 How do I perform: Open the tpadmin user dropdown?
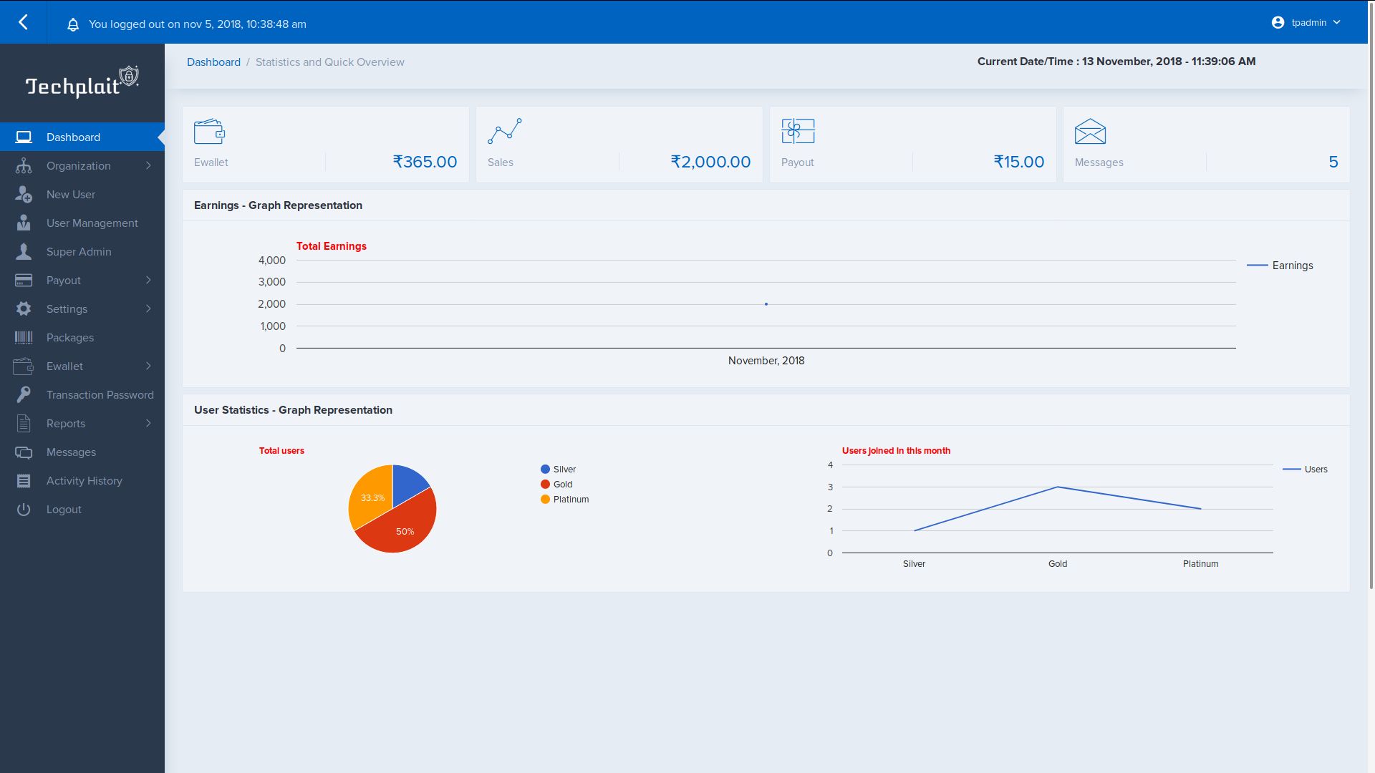1308,23
